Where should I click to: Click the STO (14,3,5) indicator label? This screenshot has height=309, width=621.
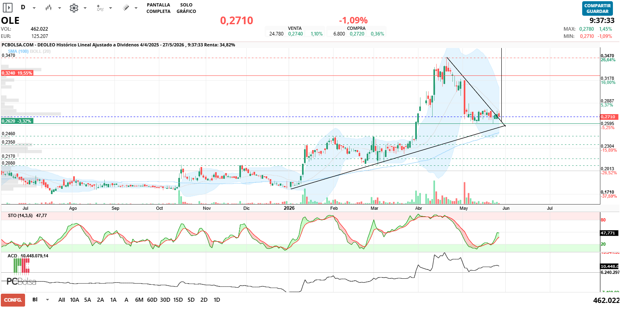pyautogui.click(x=21, y=216)
